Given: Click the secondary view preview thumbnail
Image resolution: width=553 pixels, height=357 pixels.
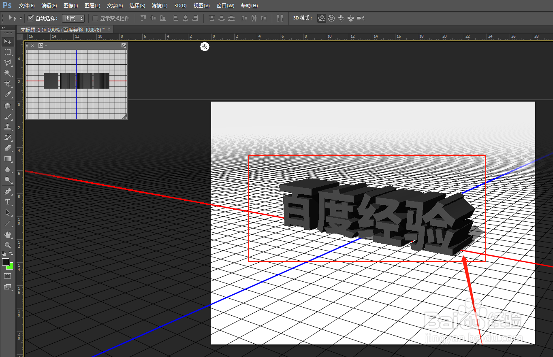Looking at the screenshot, I should click(77, 84).
